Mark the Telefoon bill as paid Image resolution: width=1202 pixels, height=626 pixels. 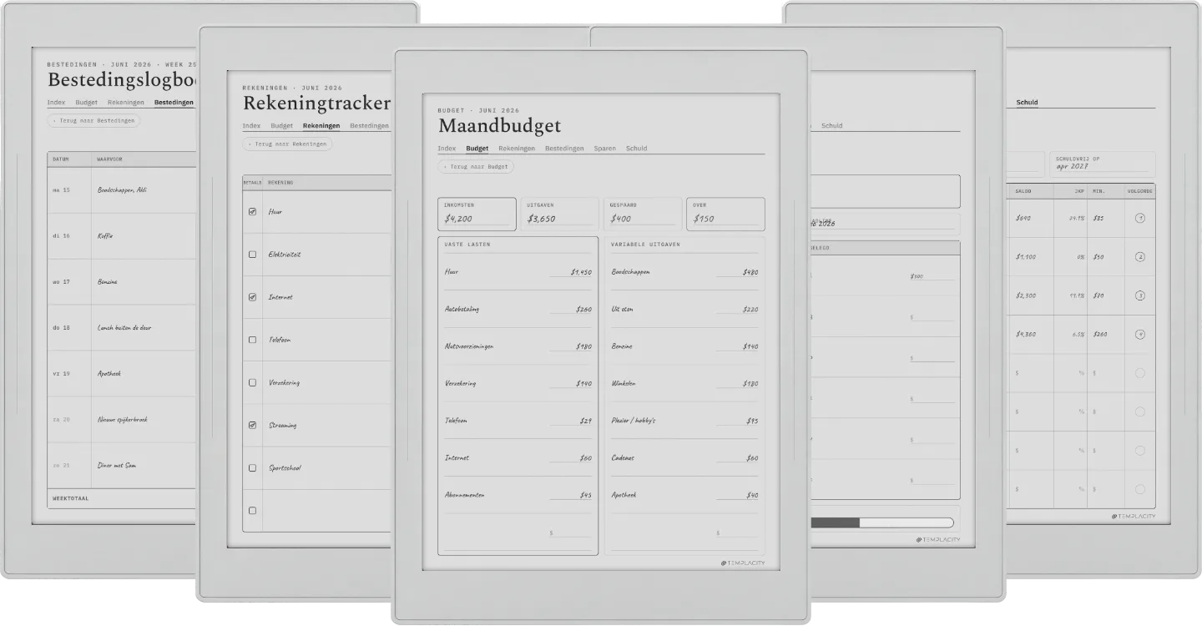[x=252, y=340]
